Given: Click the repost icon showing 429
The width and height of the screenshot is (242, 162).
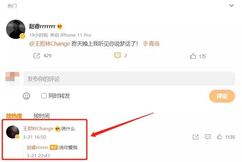Looking at the screenshot, I should pyautogui.click(x=37, y=56).
